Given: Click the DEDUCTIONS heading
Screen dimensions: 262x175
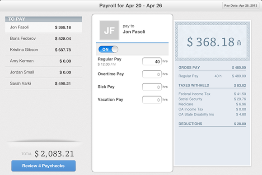Looking at the screenshot, I should [x=190, y=124].
